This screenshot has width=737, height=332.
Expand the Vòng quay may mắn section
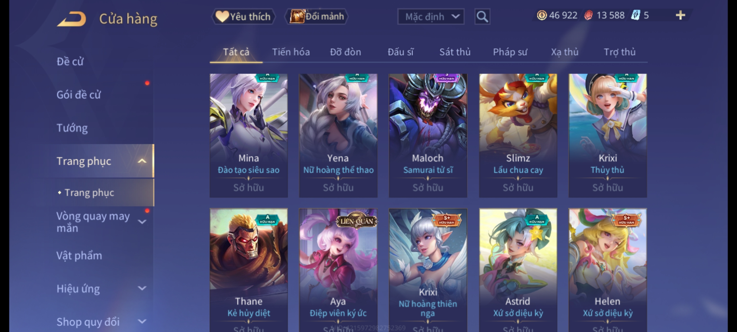(x=142, y=222)
